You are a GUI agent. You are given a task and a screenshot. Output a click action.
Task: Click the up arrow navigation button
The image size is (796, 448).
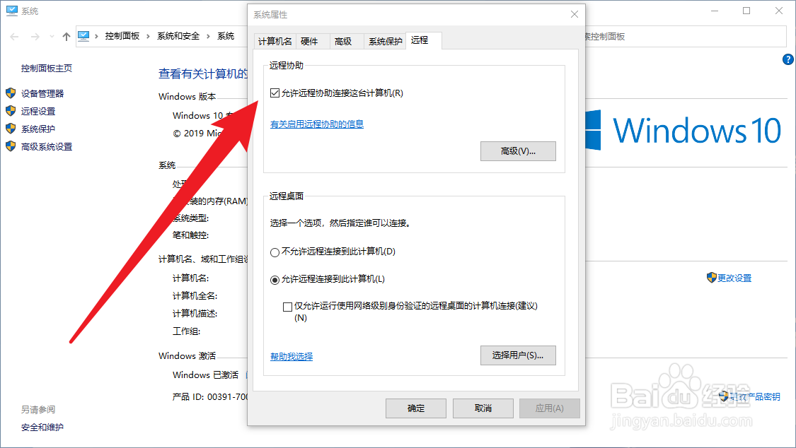(66, 37)
